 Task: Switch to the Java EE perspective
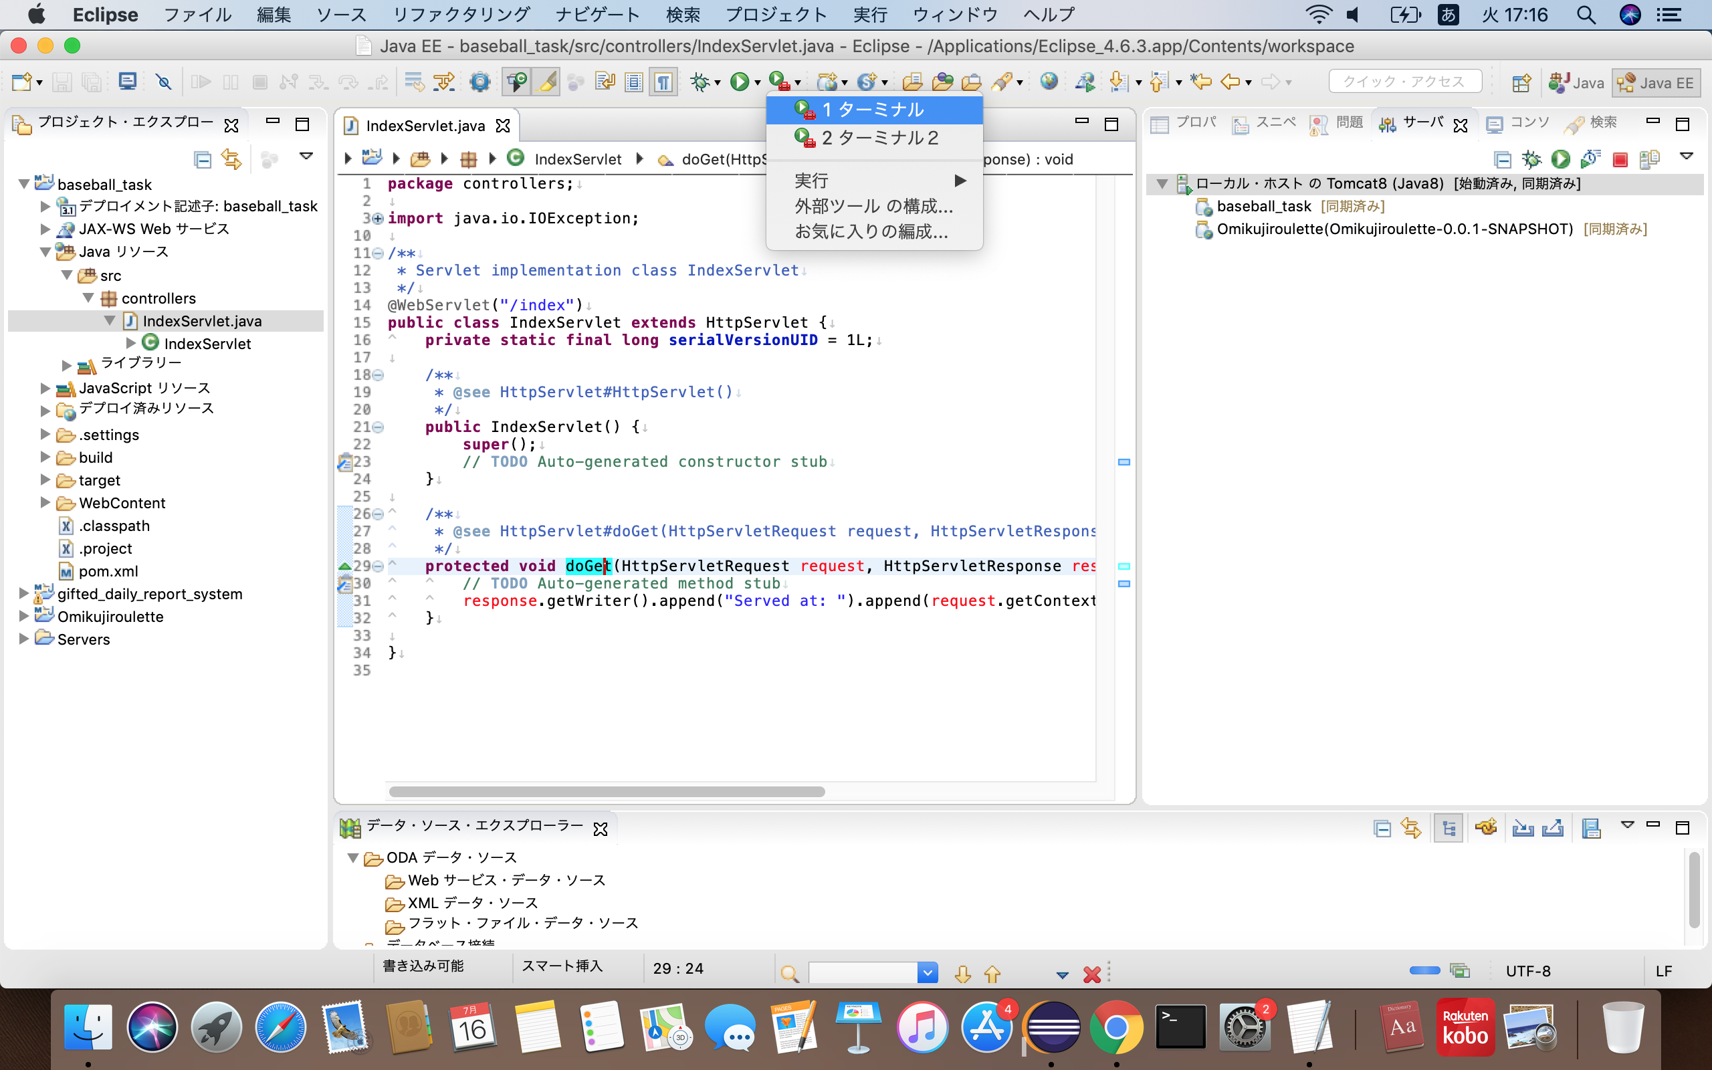[x=1656, y=83]
